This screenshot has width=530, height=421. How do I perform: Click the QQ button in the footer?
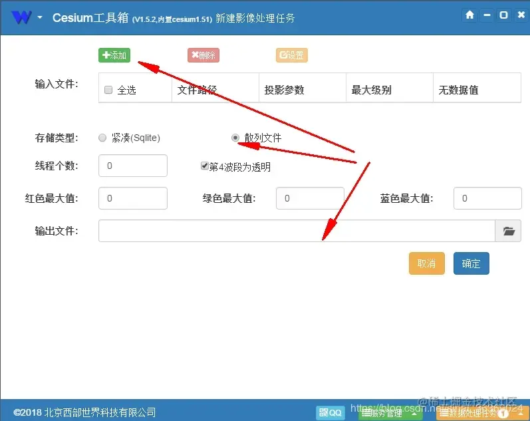pyautogui.click(x=331, y=412)
